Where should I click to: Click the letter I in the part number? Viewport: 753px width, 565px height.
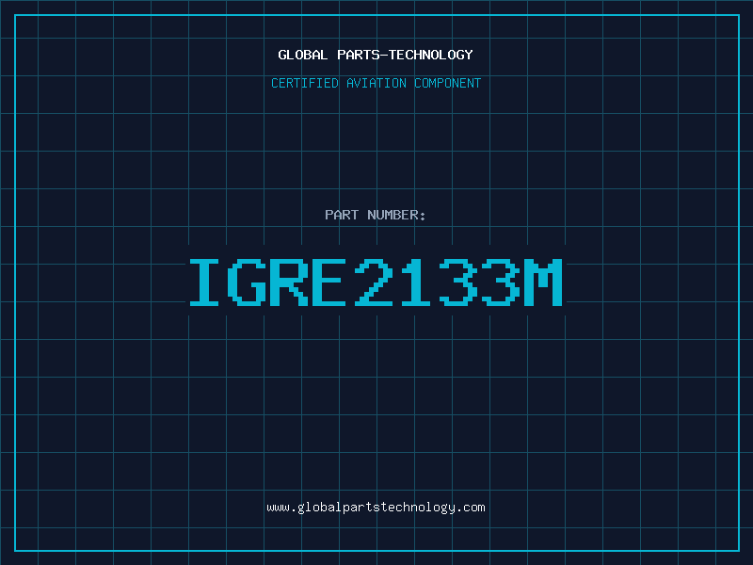(208, 282)
